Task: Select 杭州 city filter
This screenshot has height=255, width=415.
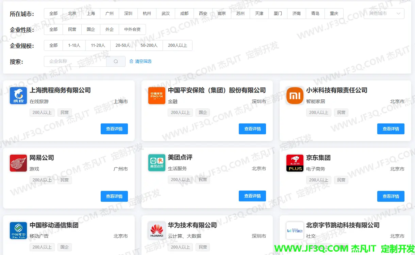Action: click(x=147, y=14)
